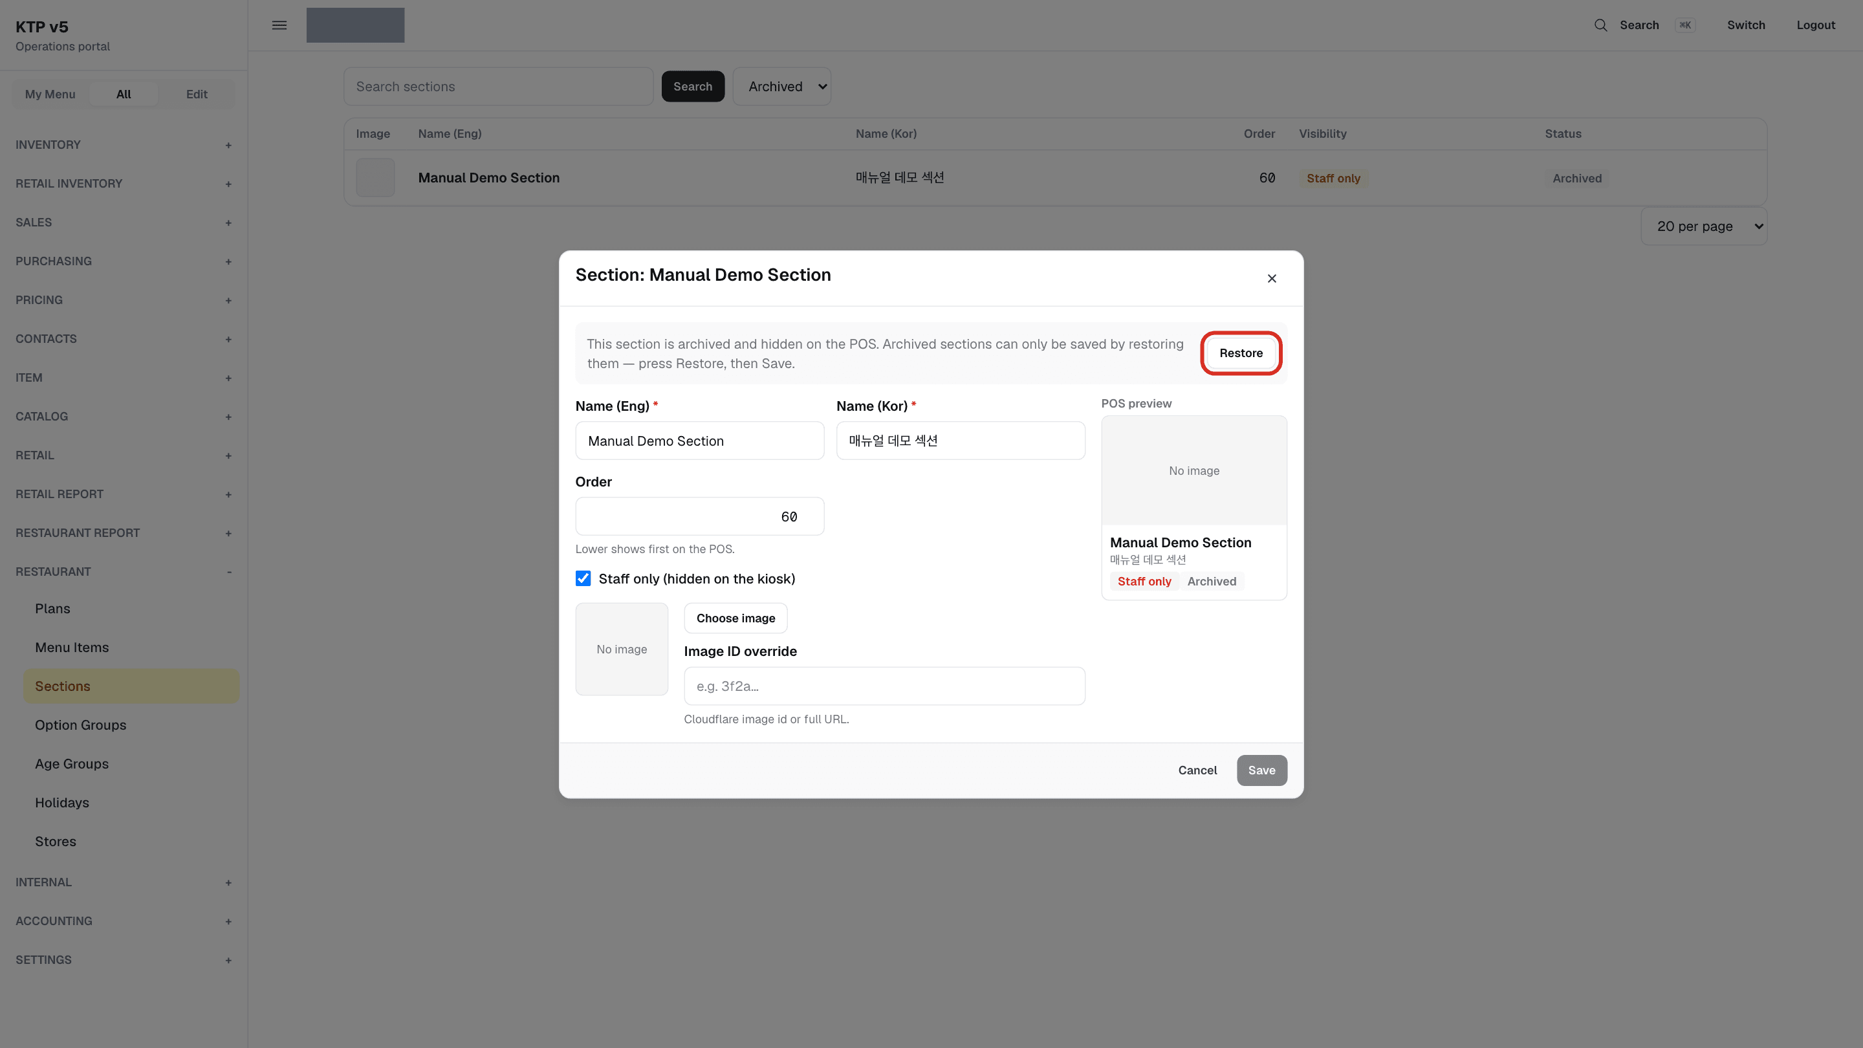This screenshot has width=1863, height=1048.
Task: Click the No image upload thumbnail
Action: click(x=621, y=650)
